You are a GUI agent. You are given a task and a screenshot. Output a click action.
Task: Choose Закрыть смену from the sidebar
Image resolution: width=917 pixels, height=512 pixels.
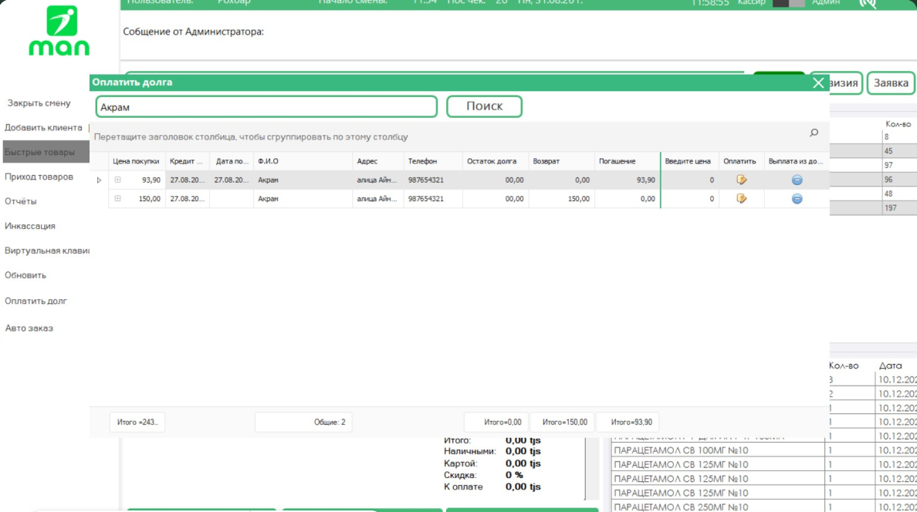tap(39, 103)
